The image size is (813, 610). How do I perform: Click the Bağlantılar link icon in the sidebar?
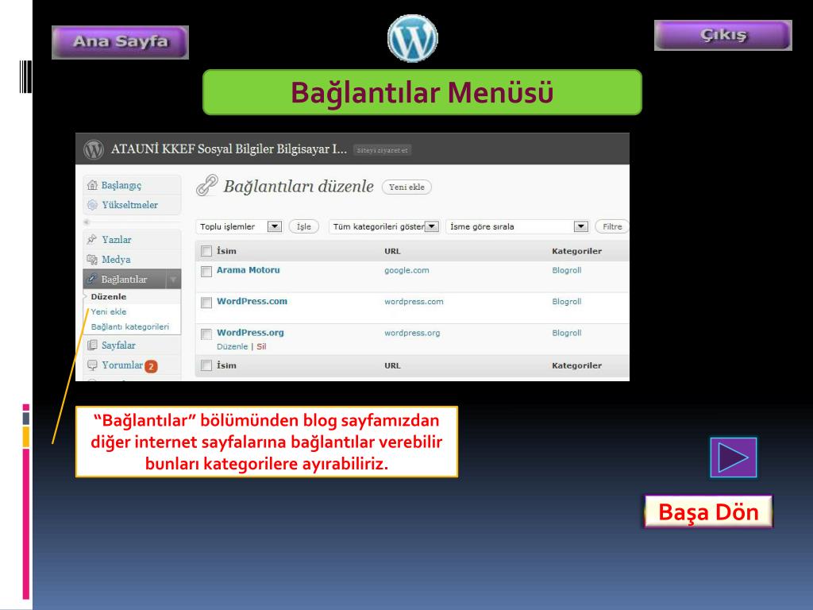pos(92,279)
